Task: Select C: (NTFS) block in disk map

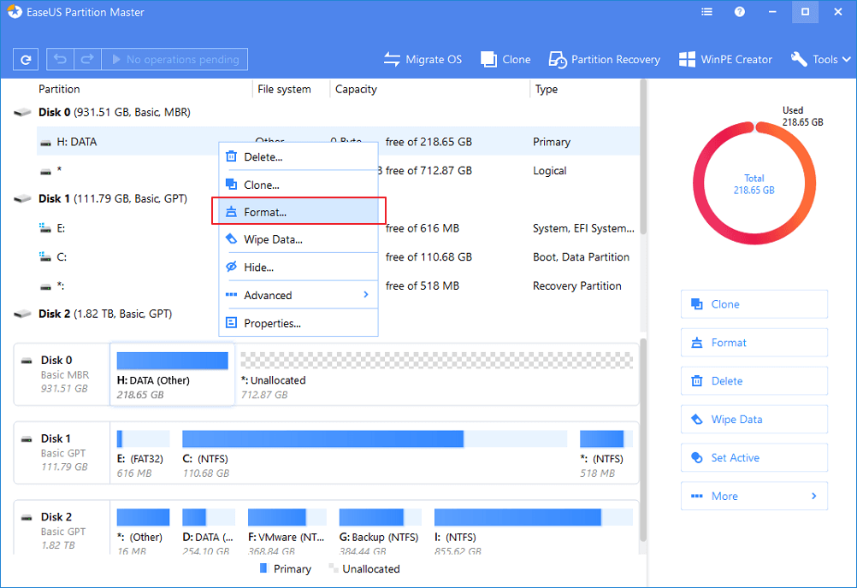Action: [374, 453]
